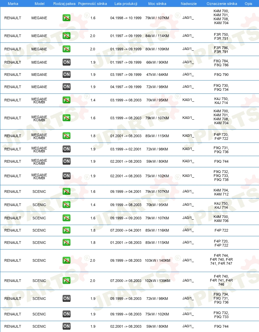Click petrol icon for Megane Kombi 1.8 F4P

click(67, 136)
